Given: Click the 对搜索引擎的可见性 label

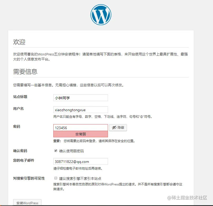Looking at the screenshot, I should (29, 178).
